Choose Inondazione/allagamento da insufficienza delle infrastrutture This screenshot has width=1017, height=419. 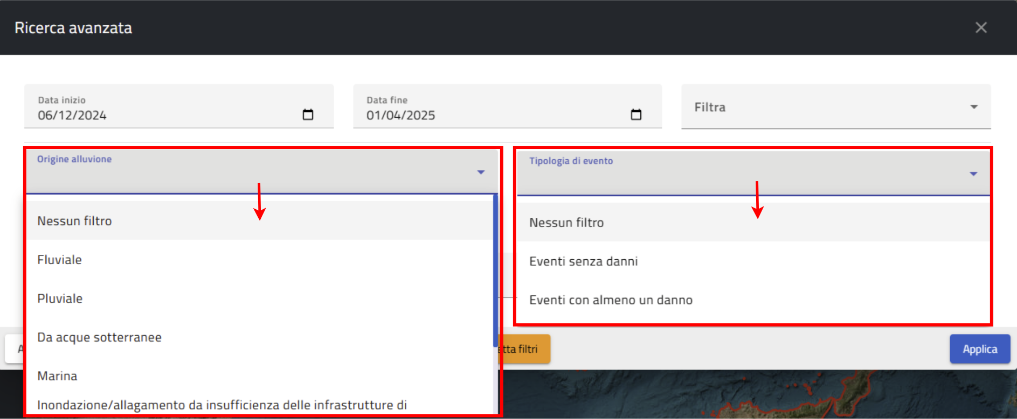click(x=222, y=405)
